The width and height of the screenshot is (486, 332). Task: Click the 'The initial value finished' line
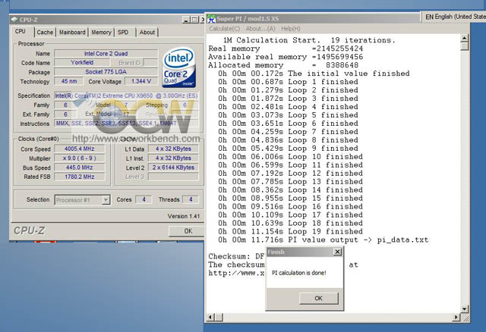pos(314,74)
